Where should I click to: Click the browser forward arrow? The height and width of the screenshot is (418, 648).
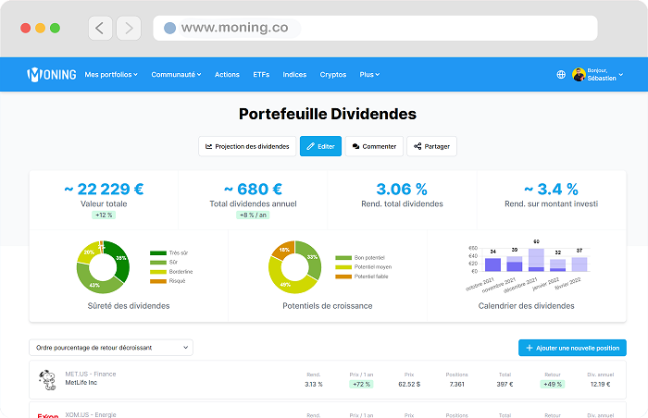pos(129,28)
